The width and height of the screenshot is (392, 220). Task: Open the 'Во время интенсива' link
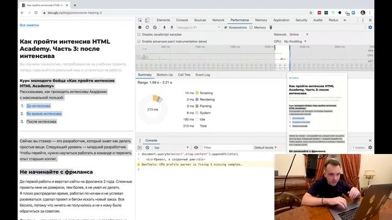click(x=44, y=114)
